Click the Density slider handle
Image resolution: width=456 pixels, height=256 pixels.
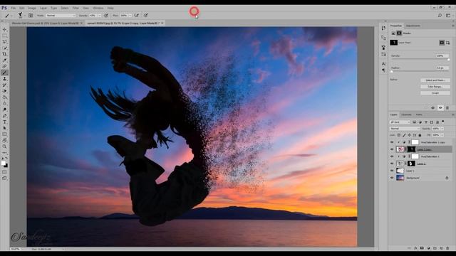click(x=448, y=60)
